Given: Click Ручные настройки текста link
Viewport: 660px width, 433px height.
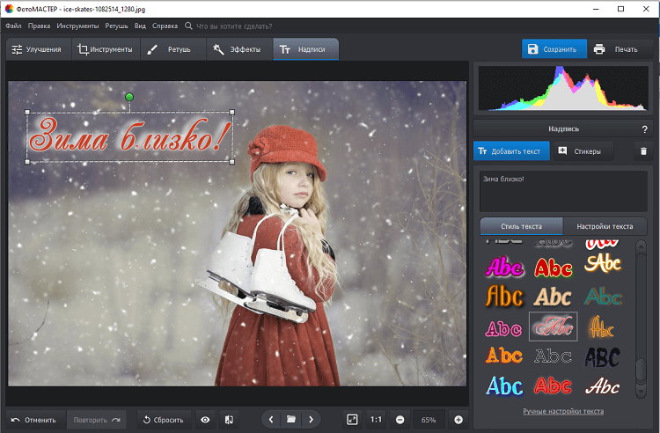Looking at the screenshot, I should point(564,411).
